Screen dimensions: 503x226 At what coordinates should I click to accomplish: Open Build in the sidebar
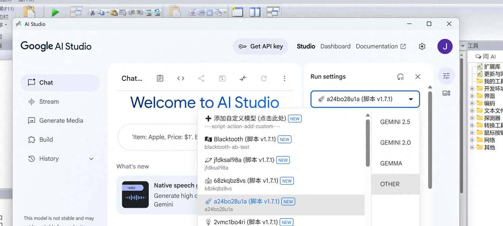60,140
